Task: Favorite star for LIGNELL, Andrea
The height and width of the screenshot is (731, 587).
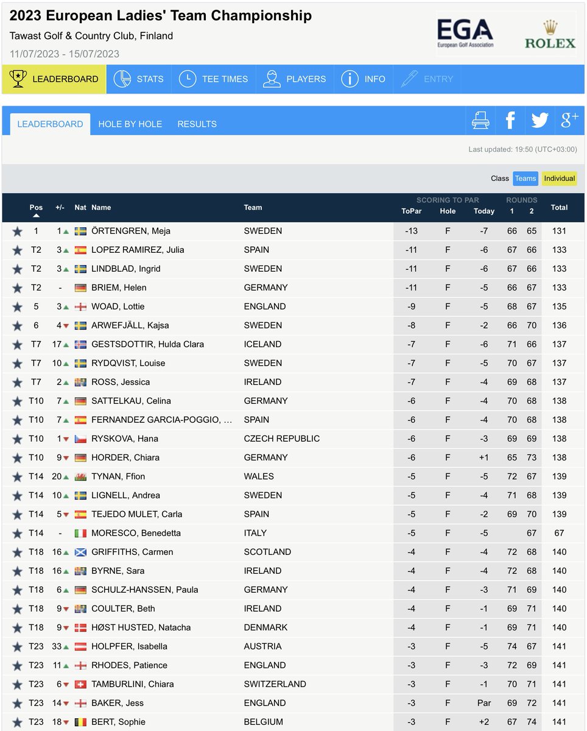Action: (17, 495)
